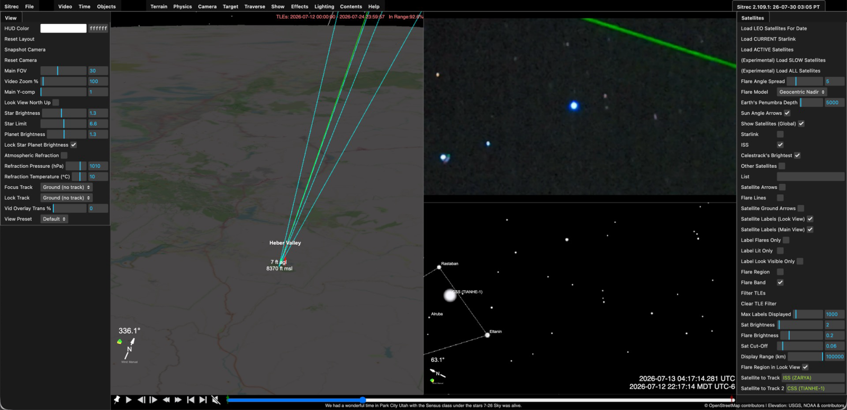This screenshot has height=410, width=847.
Task: Step back one frame
Action: (x=141, y=400)
